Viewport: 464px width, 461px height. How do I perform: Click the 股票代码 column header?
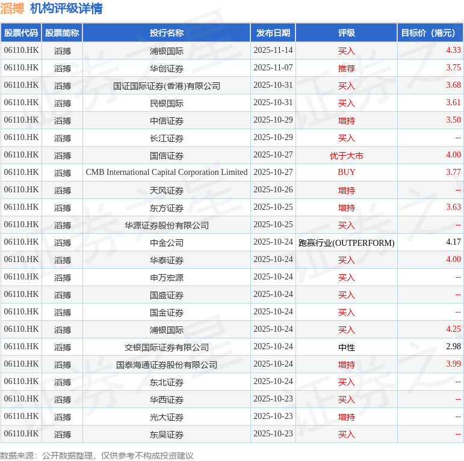(20, 33)
